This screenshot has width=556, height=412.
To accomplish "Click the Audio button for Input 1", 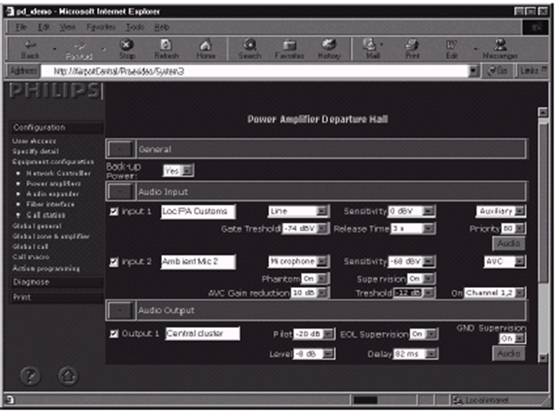I will pyautogui.click(x=509, y=244).
